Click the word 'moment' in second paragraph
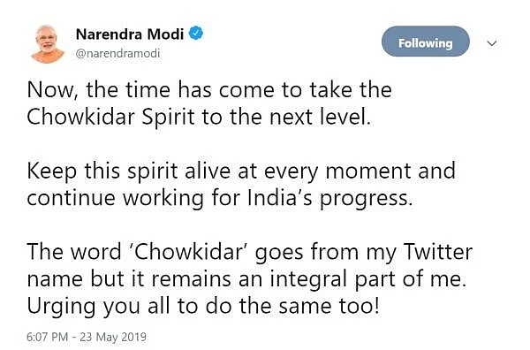530x350 pixels. pos(368,171)
